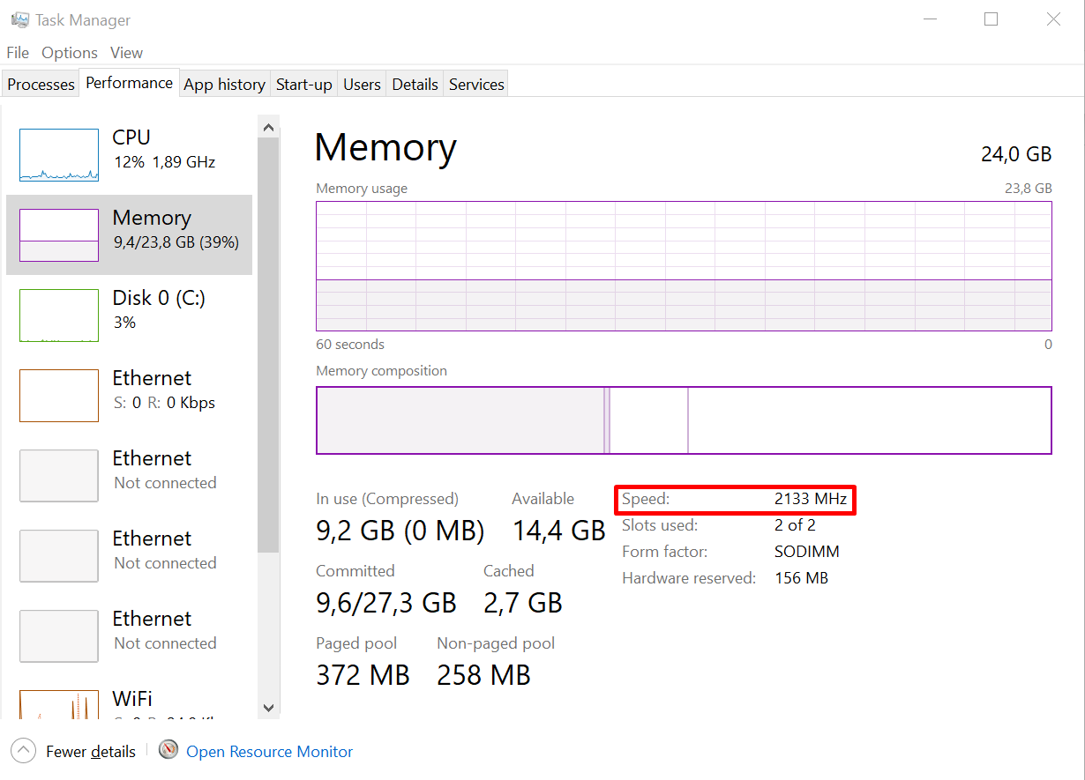Open the Services tab
This screenshot has height=780, width=1085.
[x=476, y=85]
